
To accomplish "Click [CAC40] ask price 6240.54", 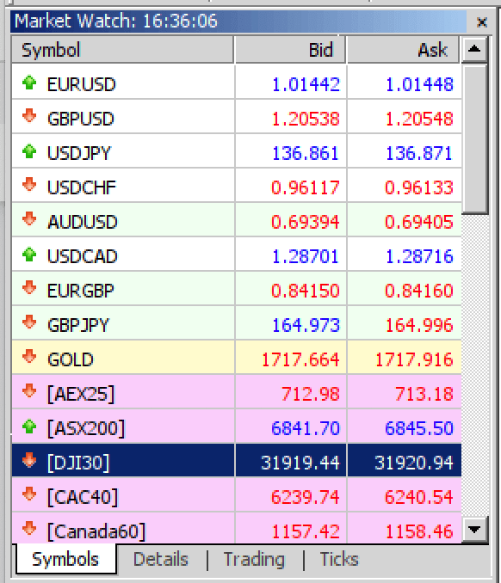I will pos(418,497).
